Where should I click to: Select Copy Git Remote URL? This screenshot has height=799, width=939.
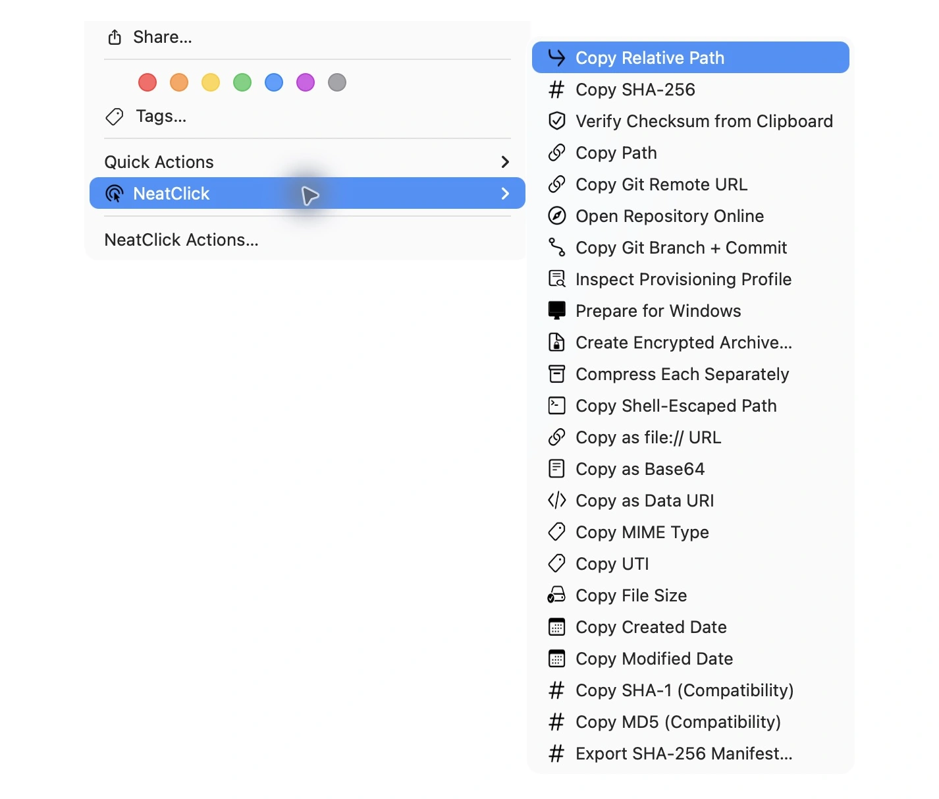pyautogui.click(x=691, y=184)
